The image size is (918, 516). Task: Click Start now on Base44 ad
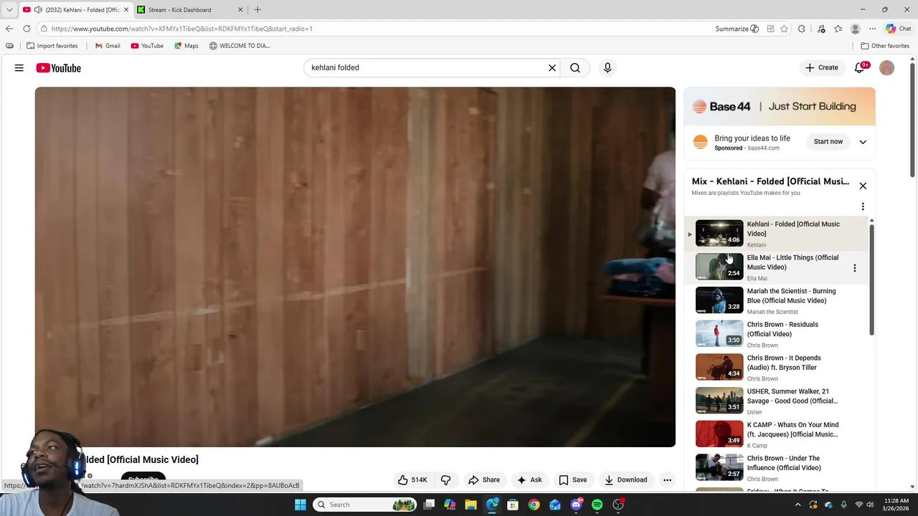pyautogui.click(x=828, y=142)
